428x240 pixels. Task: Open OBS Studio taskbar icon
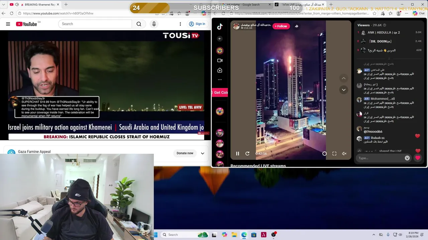274,235
